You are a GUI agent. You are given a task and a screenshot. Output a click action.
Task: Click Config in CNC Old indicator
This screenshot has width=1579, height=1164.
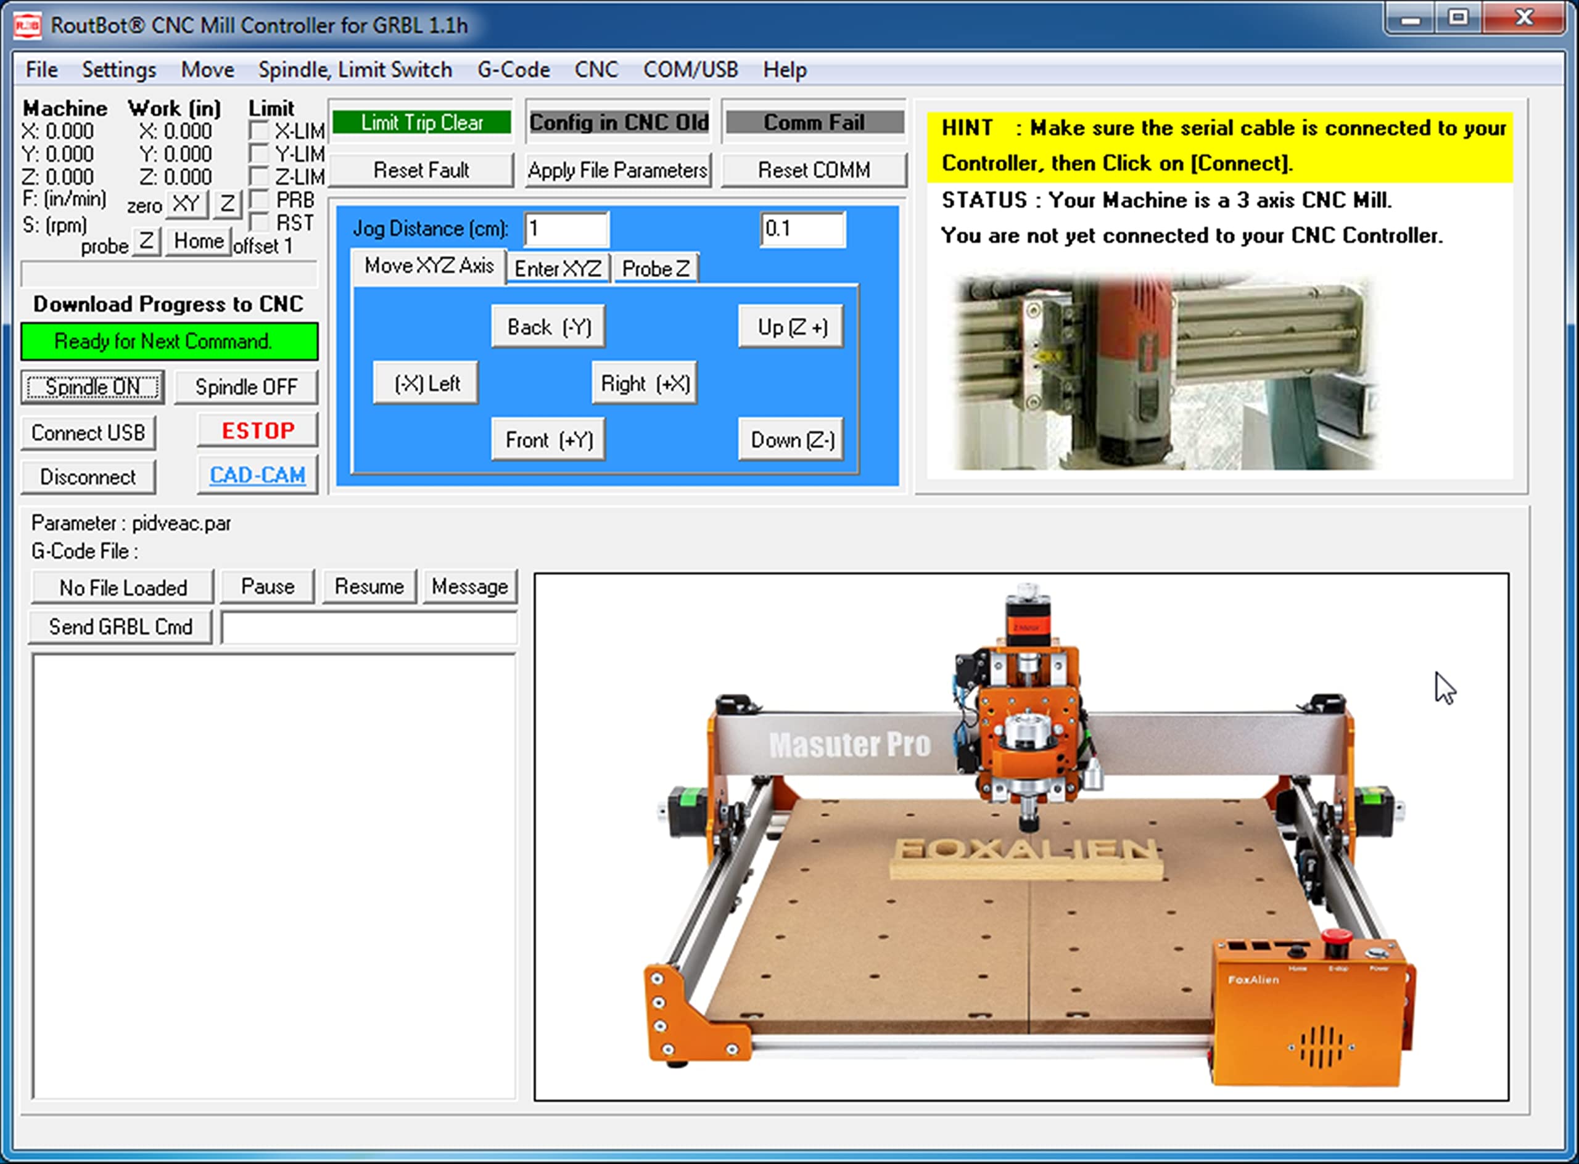click(x=618, y=122)
